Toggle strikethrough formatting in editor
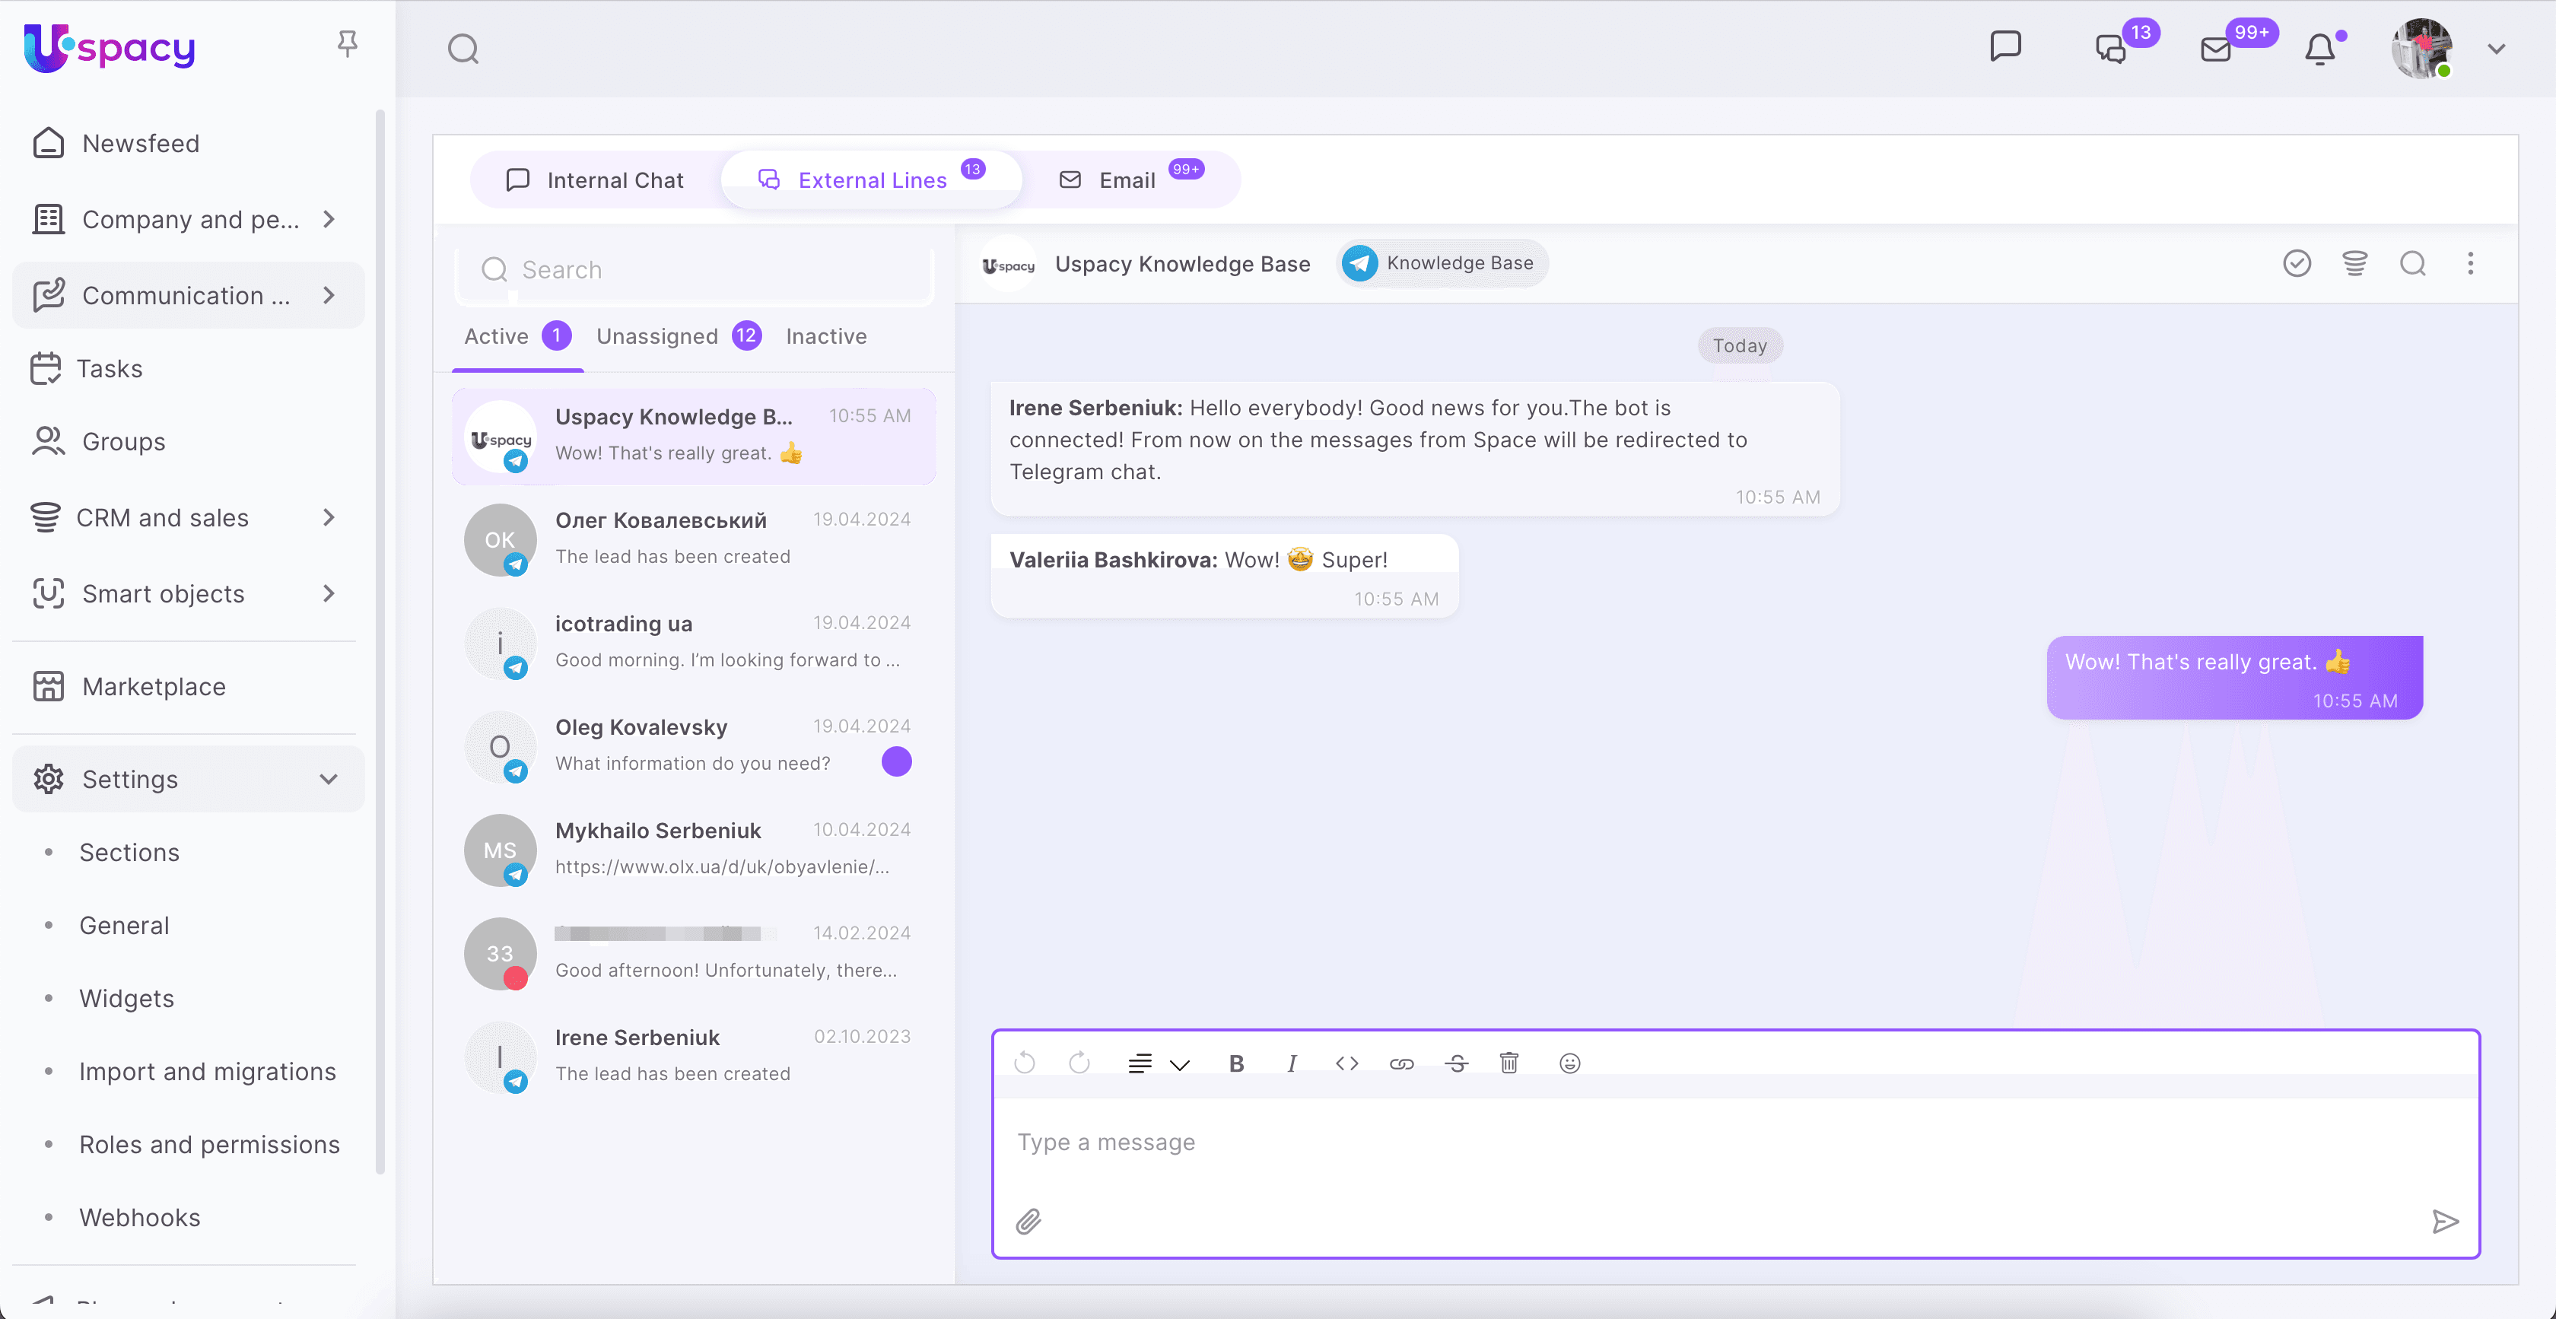The image size is (2556, 1319). click(x=1455, y=1063)
